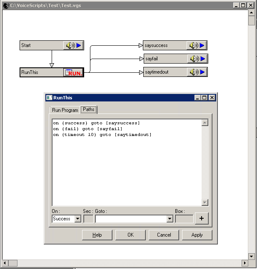Click main window vertical scroll up arrow
This screenshot has height=269, width=257.
(x=251, y=12)
